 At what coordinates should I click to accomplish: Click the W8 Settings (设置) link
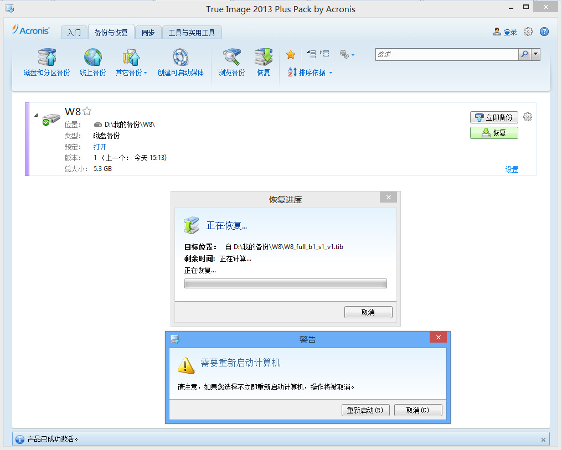512,169
